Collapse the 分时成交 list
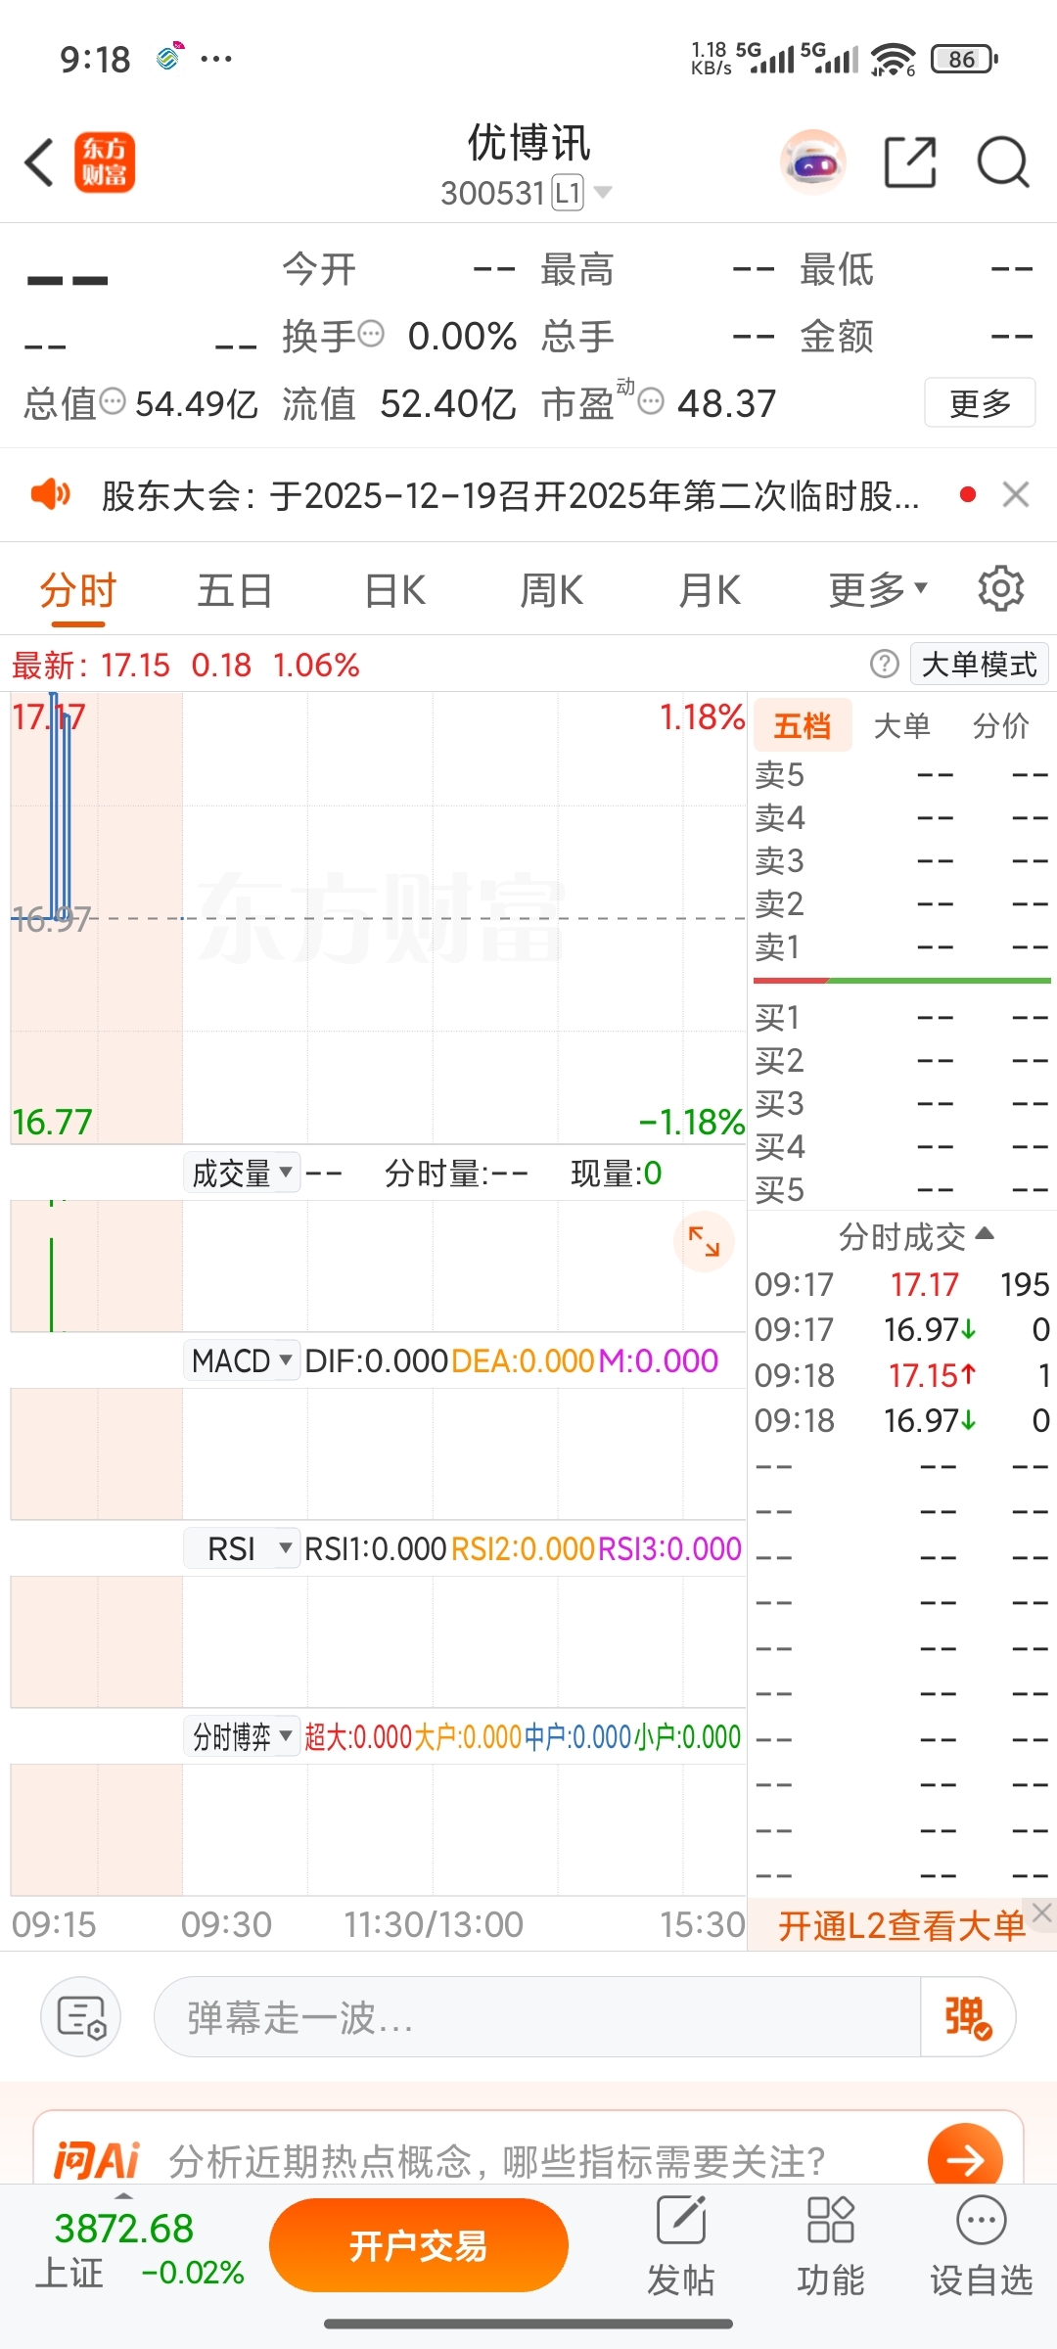This screenshot has height=2349, width=1057. click(x=916, y=1237)
